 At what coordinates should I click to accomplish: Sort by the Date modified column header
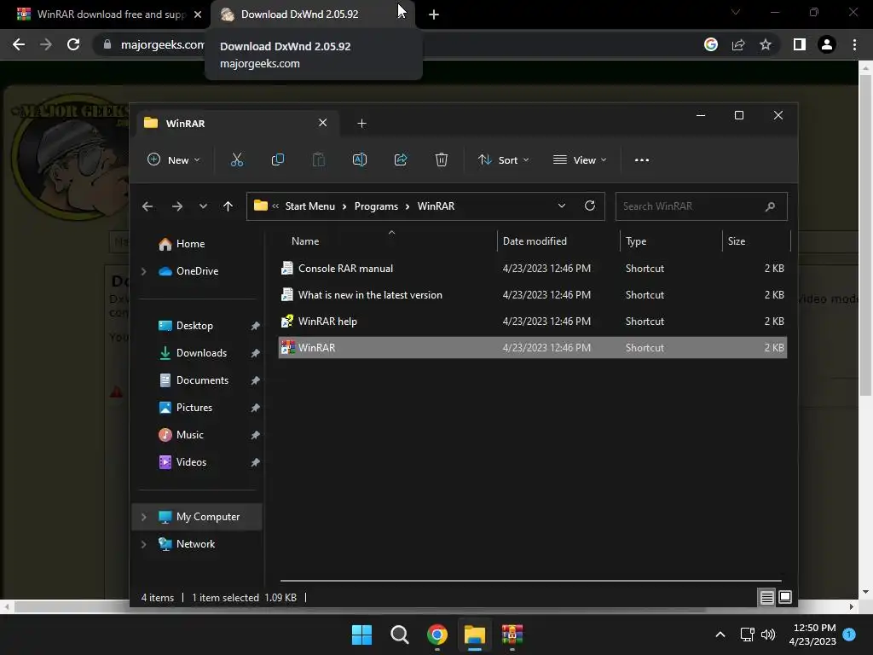[535, 241]
